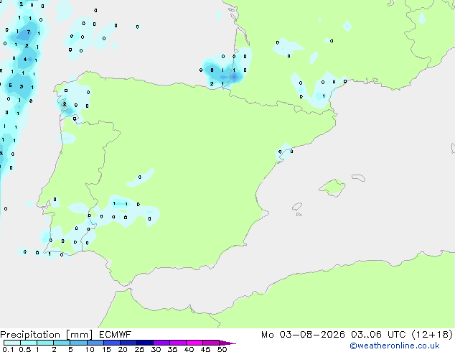455x352 pixels.
Task: Click the Precipitation [mm] title text
Action: (x=47, y=335)
